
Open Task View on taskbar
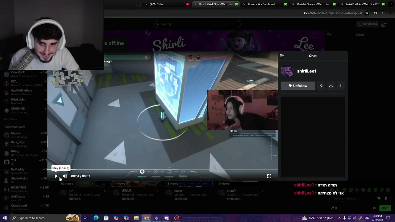tap(86, 218)
